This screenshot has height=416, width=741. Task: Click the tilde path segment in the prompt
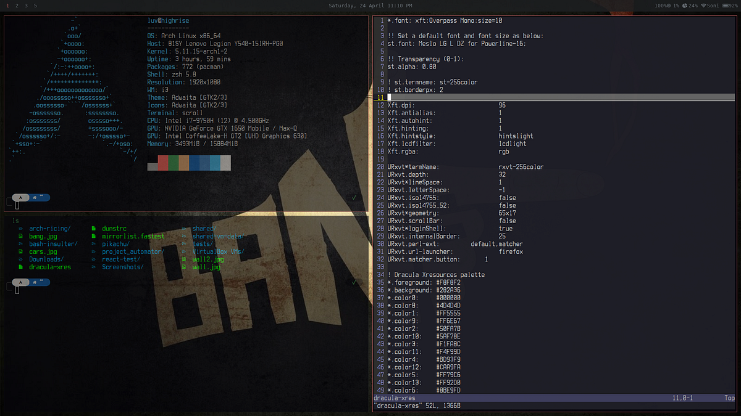[42, 196]
